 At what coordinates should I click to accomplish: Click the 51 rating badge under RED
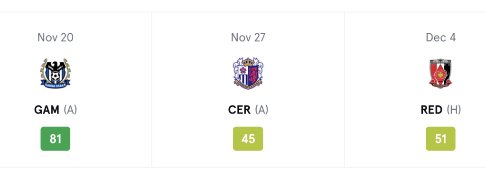pos(440,139)
